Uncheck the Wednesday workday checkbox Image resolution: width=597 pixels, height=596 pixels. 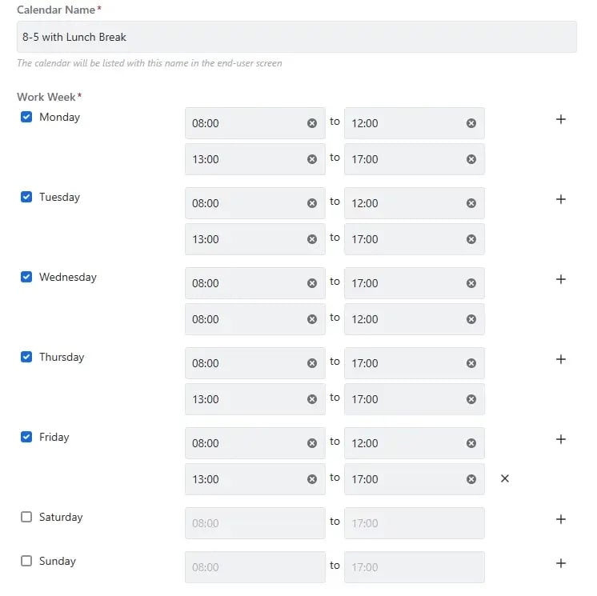click(26, 277)
